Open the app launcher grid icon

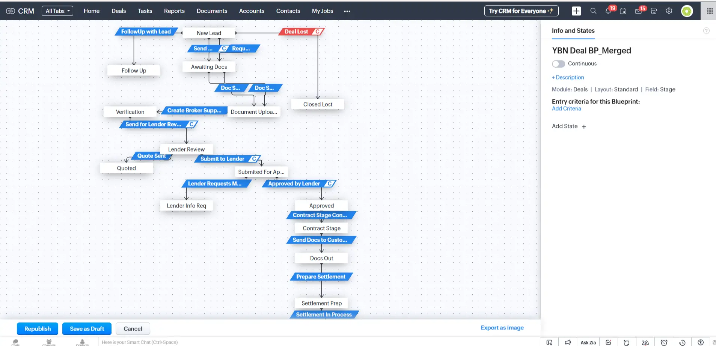[709, 11]
